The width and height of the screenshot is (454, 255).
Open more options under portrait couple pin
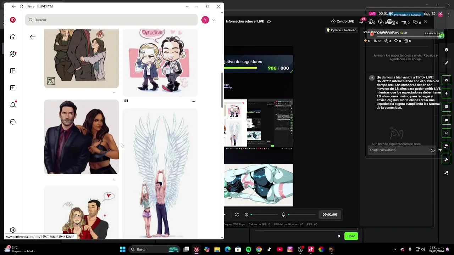coord(115,179)
